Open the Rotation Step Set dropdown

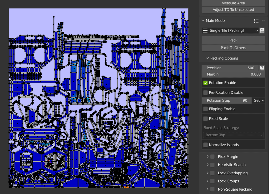click(258, 100)
